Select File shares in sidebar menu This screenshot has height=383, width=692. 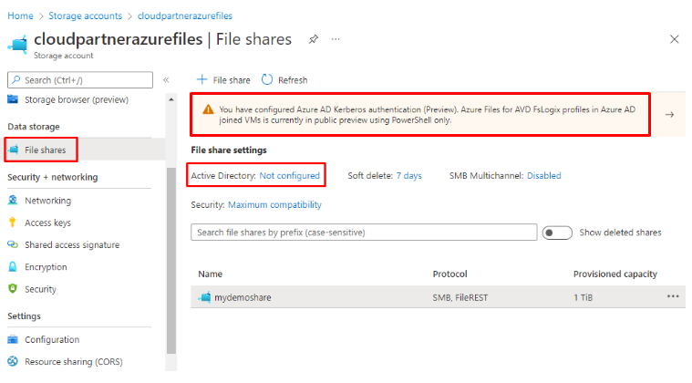point(45,150)
